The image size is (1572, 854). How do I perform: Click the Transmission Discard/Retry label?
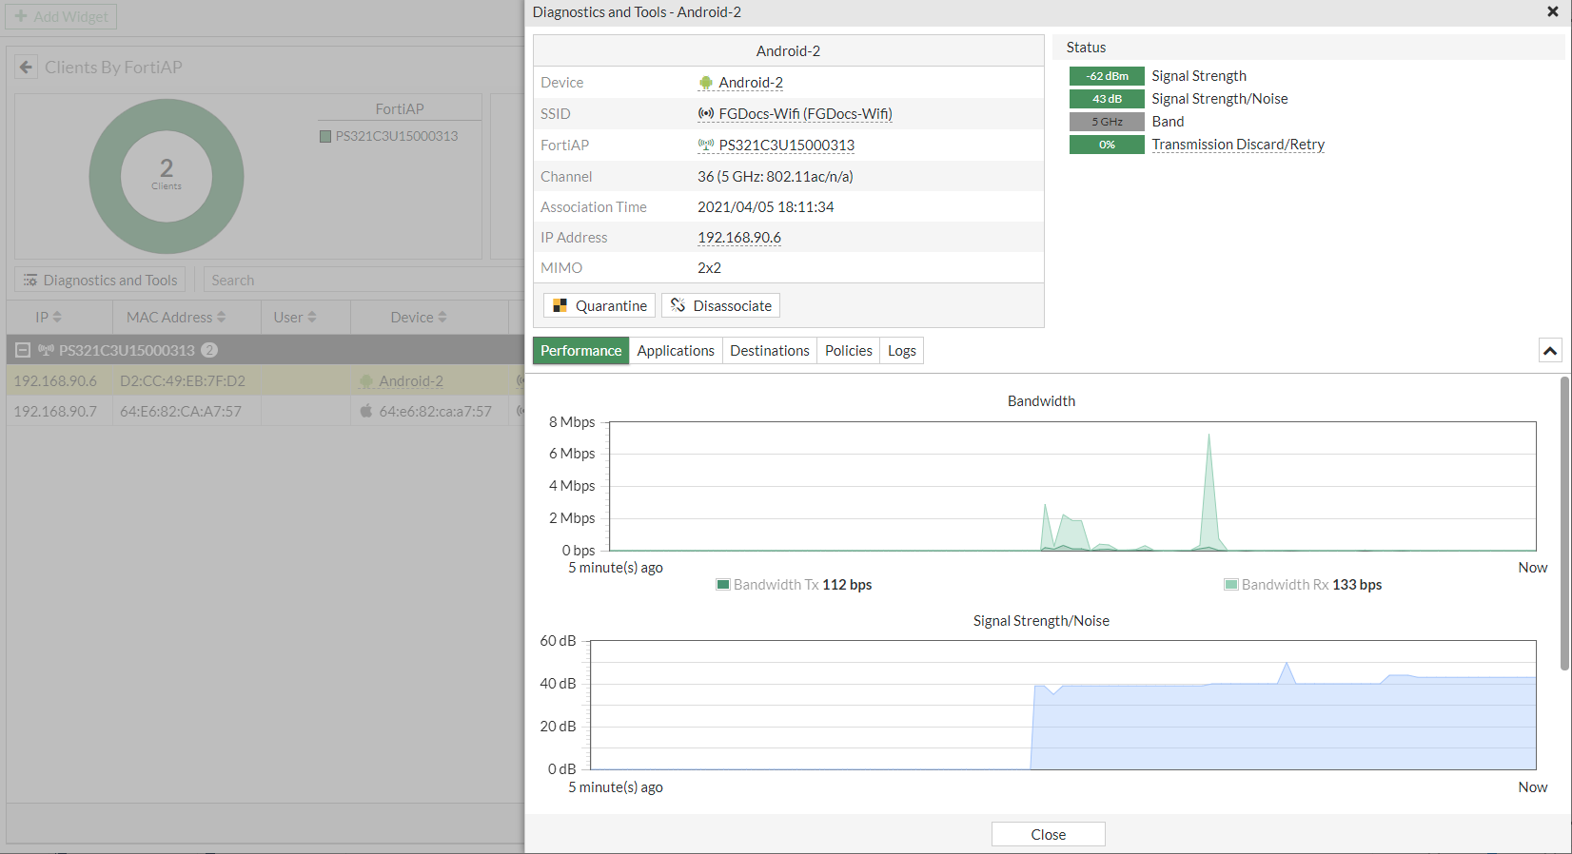point(1238,145)
